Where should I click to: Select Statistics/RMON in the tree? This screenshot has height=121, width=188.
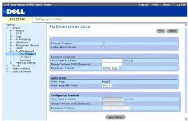21,69
